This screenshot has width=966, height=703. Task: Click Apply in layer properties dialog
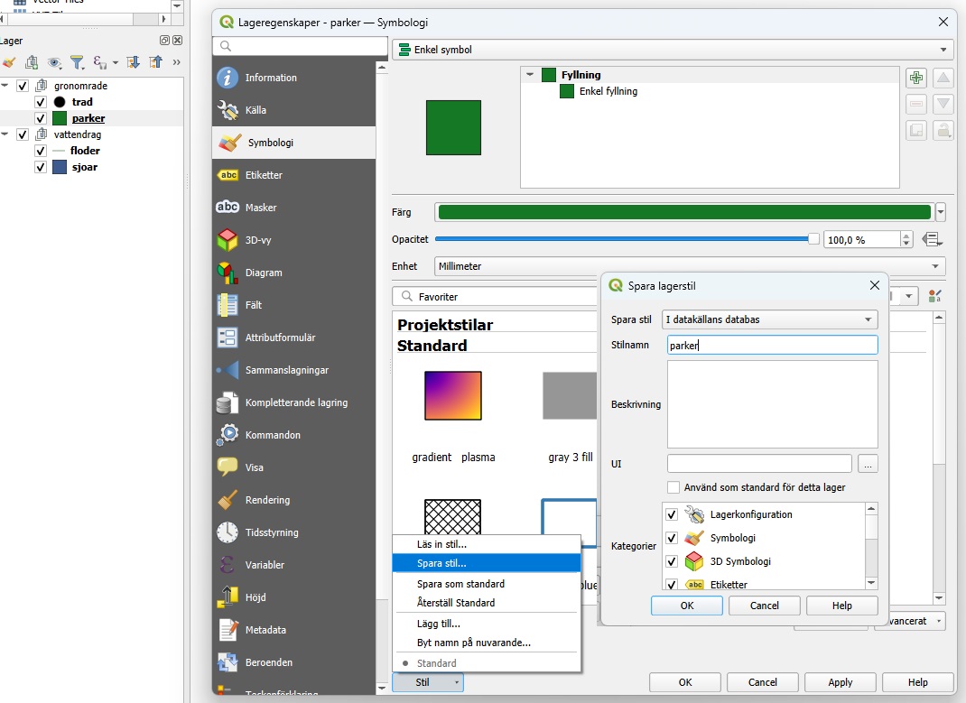click(x=841, y=682)
